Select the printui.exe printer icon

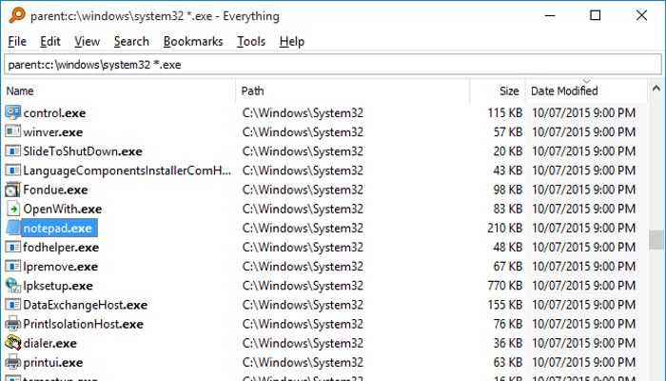point(12,362)
